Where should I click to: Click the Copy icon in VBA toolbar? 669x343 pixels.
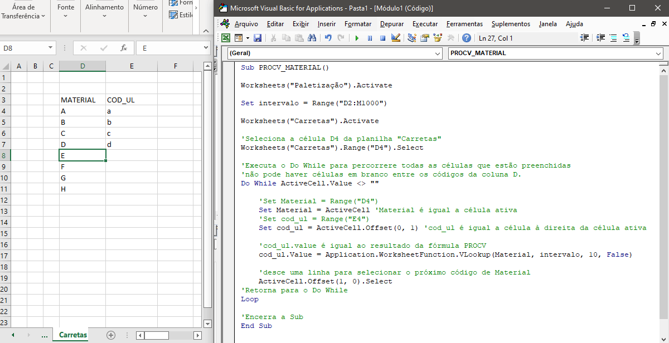click(286, 38)
